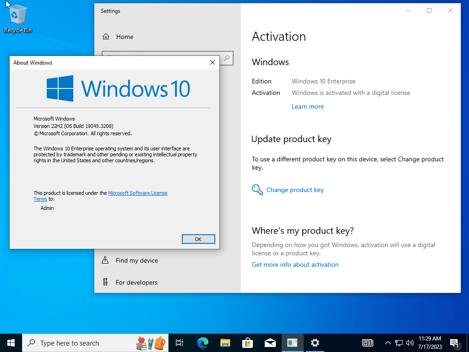
Task: Click the About Windows title bar text
Action: 33,62
